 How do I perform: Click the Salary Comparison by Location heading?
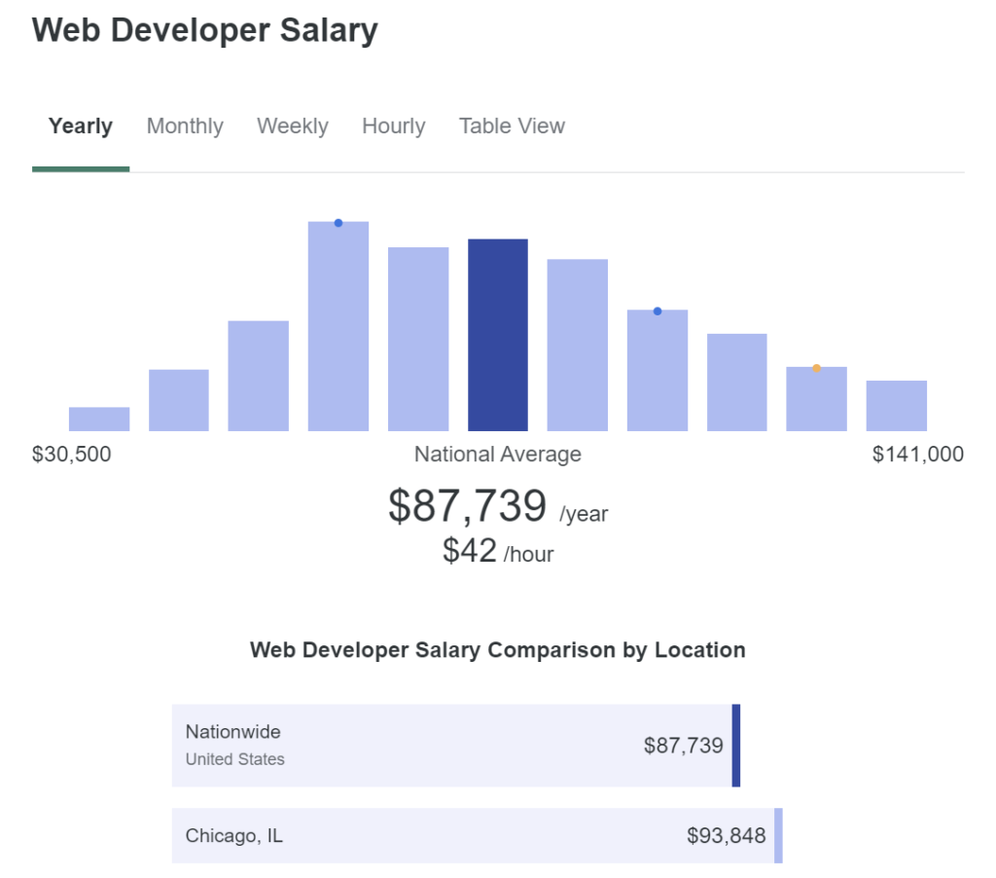498,650
